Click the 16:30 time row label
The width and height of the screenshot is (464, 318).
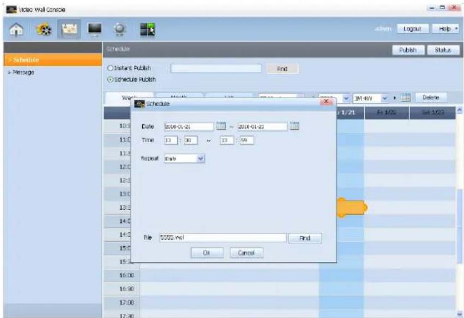(126, 289)
